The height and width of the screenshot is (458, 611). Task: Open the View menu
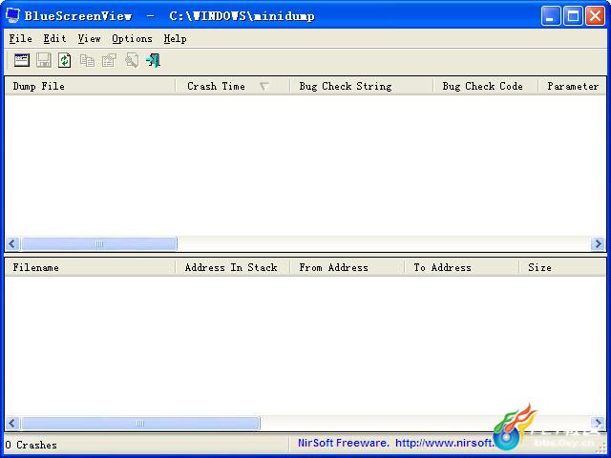89,38
